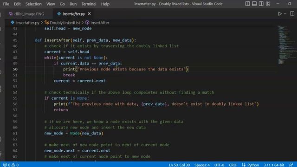Screen dimensions: 297x167
Task: Click line number 45 in gutter
Action: pos(15,40)
